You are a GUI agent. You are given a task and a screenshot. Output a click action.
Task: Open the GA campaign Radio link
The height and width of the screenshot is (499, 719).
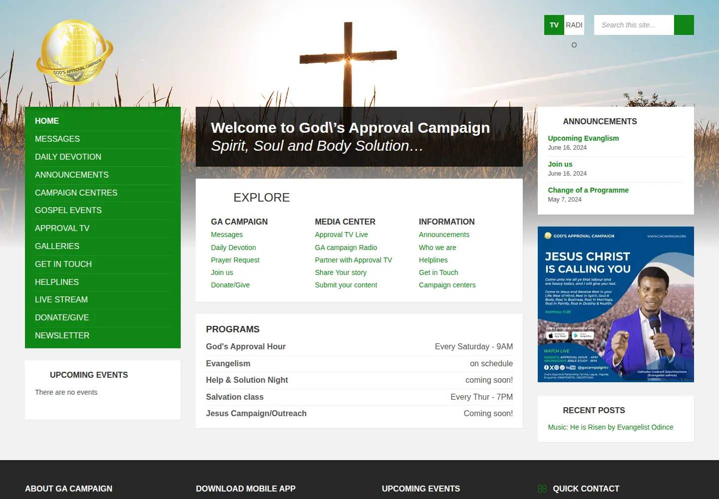click(346, 248)
